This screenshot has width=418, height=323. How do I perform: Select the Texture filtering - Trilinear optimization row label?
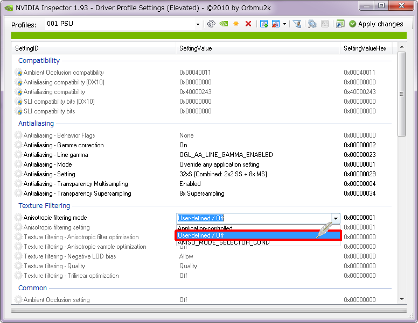[x=71, y=276]
